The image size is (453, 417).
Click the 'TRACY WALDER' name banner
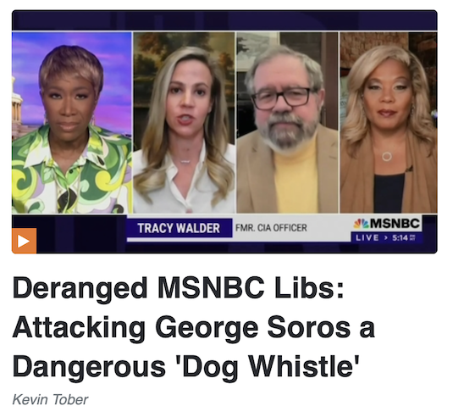pyautogui.click(x=180, y=228)
